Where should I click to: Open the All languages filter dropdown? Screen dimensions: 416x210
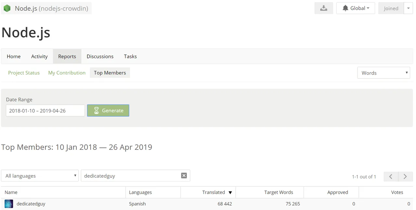click(40, 176)
